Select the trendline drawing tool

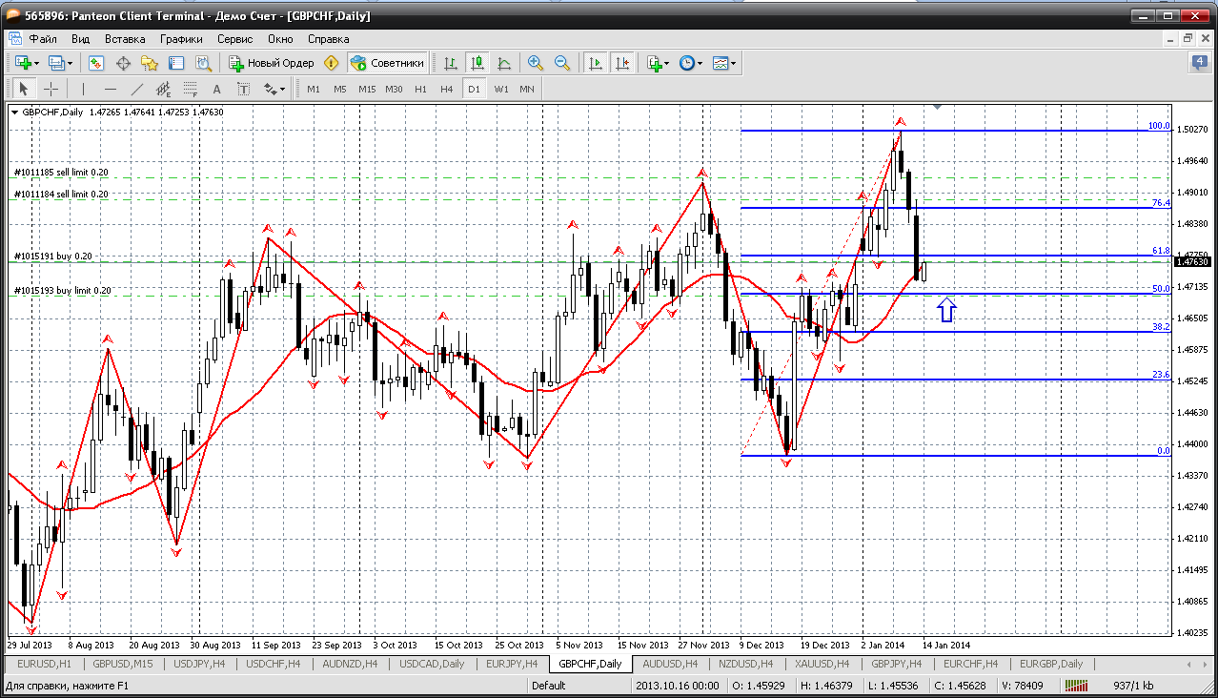coord(137,89)
